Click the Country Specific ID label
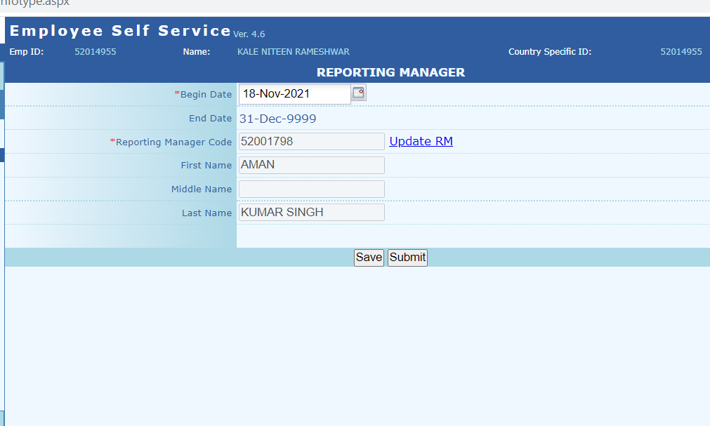 [549, 52]
